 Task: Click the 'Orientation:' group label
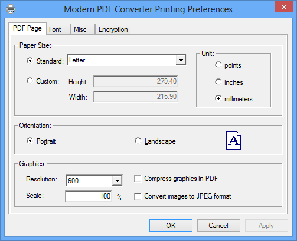(35, 126)
